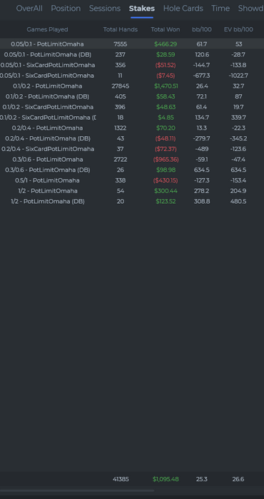This screenshot has height=499, width=264.
Task: Open the Sessions tab
Action: (105, 9)
